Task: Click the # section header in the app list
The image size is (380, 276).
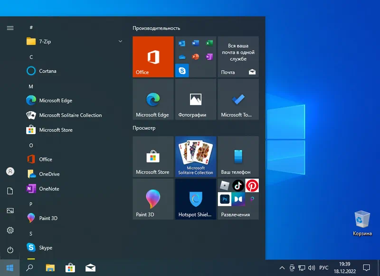Action: pyautogui.click(x=31, y=28)
